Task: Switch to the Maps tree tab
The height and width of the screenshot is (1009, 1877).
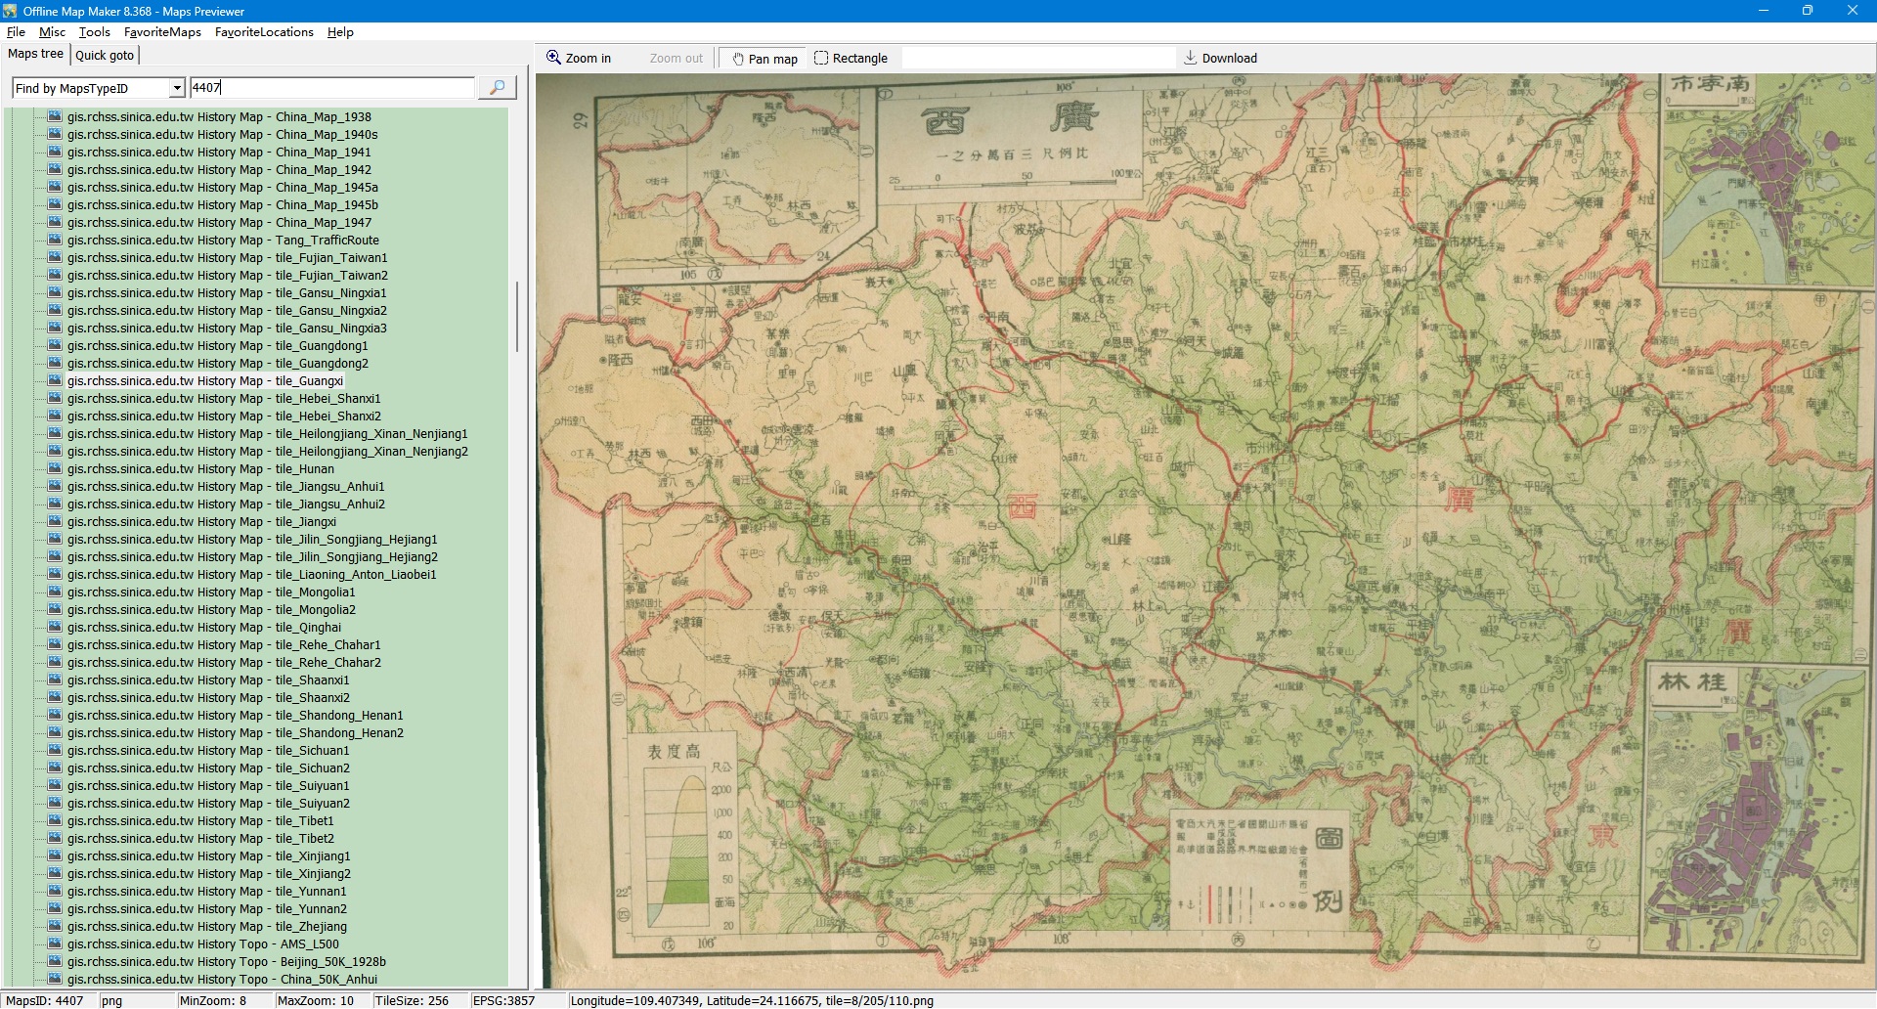Action: pyautogui.click(x=35, y=55)
